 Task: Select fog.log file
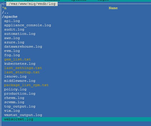[x=12, y=55]
